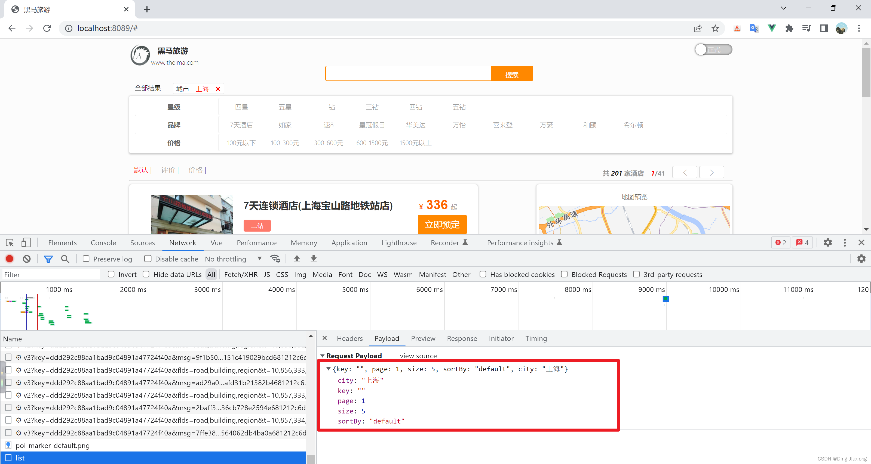Switch to the Console tab

click(x=103, y=242)
